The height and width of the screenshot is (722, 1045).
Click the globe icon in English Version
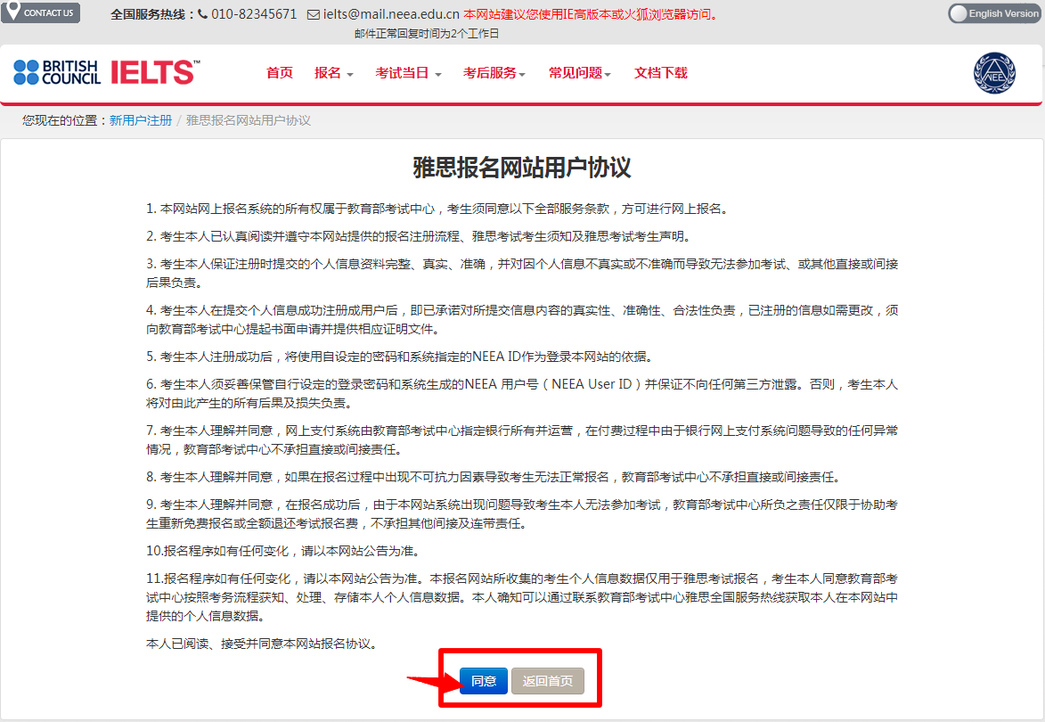click(x=957, y=14)
